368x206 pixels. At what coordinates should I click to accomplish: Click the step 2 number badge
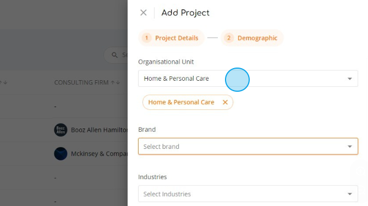pos(229,38)
